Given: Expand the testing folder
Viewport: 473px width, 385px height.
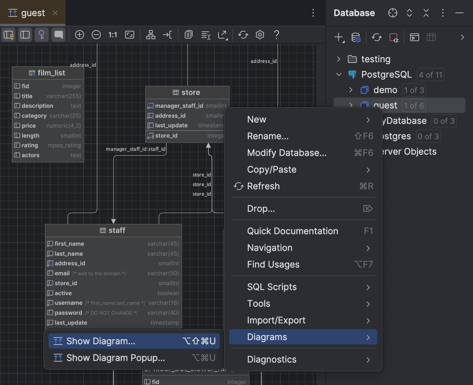Looking at the screenshot, I should tap(339, 59).
